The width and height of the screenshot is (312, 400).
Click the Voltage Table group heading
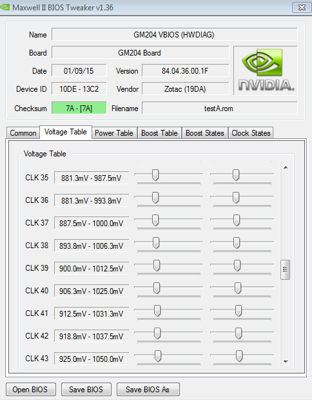pos(44,154)
